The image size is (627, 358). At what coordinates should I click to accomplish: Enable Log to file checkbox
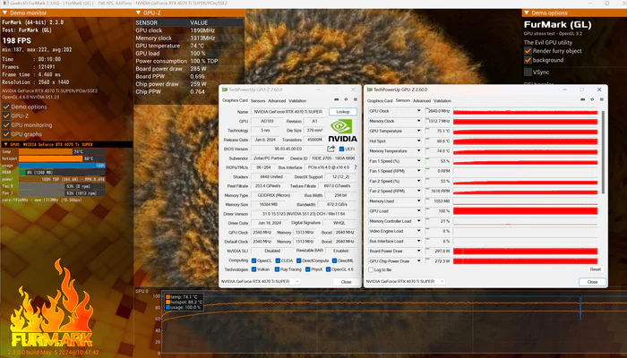pyautogui.click(x=371, y=269)
